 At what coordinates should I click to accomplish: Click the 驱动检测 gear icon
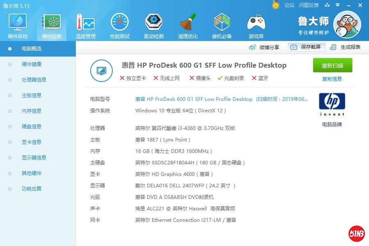154,25
